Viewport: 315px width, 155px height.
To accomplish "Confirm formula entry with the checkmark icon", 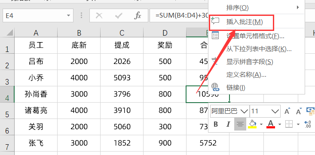I will click(118, 15).
